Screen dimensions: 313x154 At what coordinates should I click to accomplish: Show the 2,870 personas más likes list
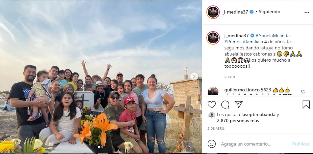[x=238, y=121]
